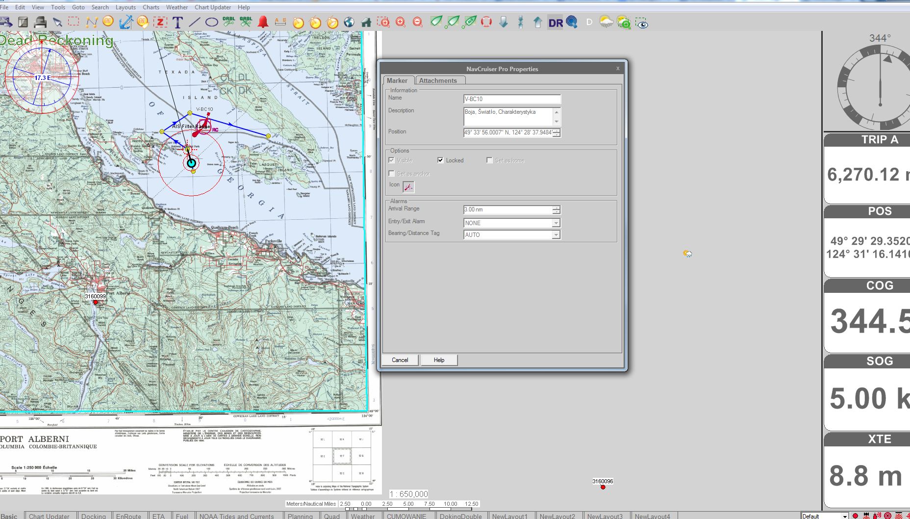Open the Tools menu
Viewport: 910px width, 519px height.
coord(58,7)
